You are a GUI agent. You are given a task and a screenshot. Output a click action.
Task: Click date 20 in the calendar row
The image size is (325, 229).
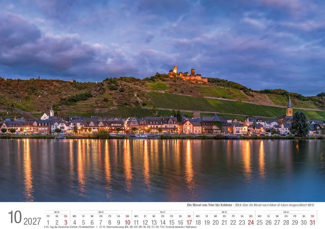(216, 222)
